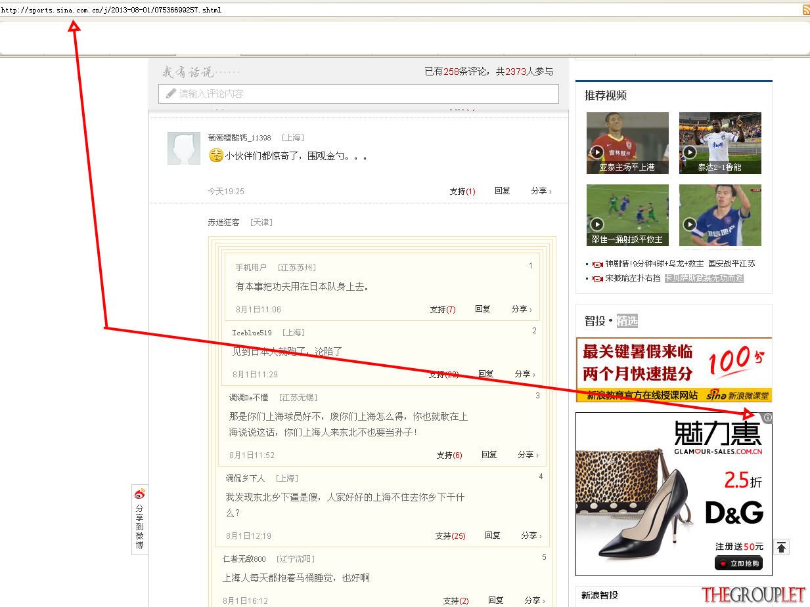
Task: Open username 赤迷狂客
Action: (223, 222)
